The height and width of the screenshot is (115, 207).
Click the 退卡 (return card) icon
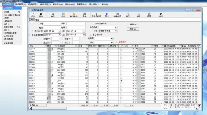[84, 15]
